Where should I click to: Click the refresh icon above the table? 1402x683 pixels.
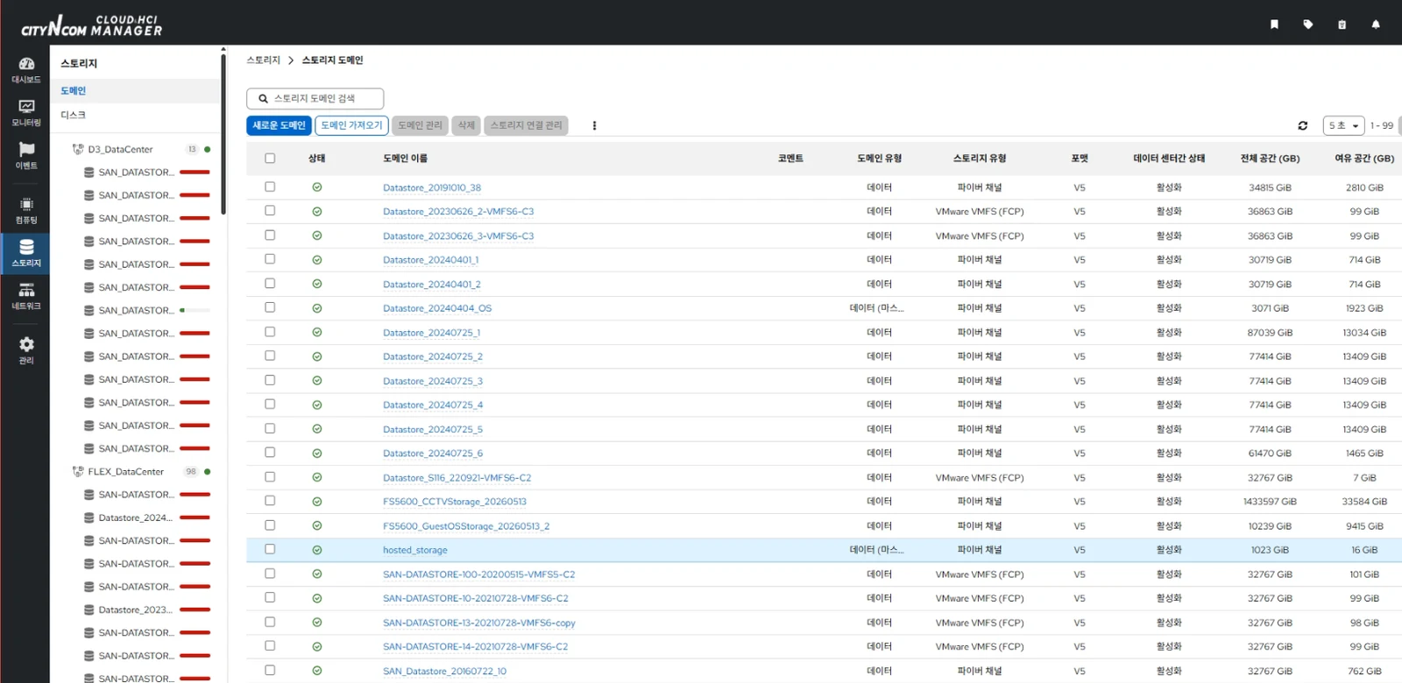pos(1303,125)
